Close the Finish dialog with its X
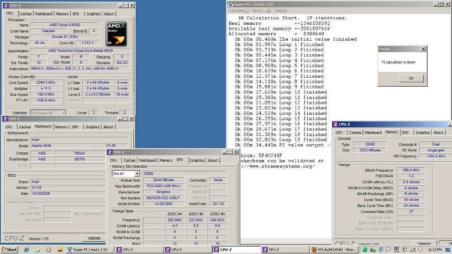 423,49
